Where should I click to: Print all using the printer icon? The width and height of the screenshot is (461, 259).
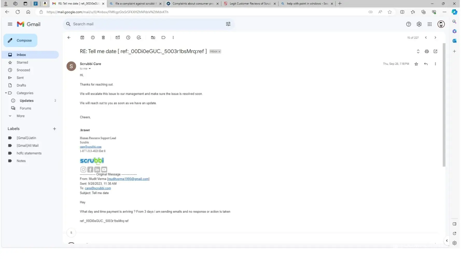(427, 52)
